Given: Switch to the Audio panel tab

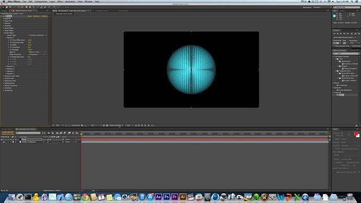Looking at the screenshot, I should pyautogui.click(x=342, y=11).
